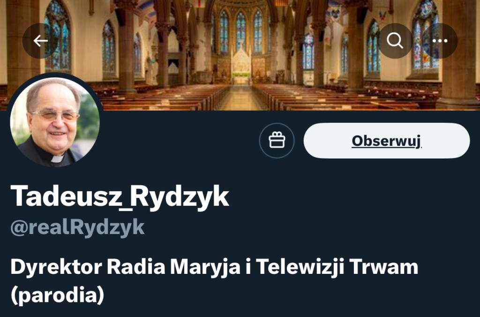The width and height of the screenshot is (480, 317).
Task: Open the three-dot more options menu
Action: point(440,41)
